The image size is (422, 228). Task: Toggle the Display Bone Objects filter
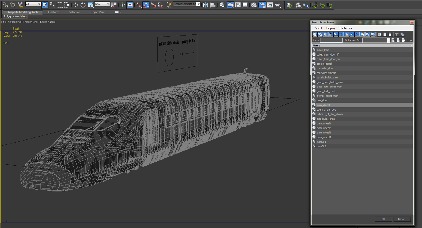click(x=357, y=34)
